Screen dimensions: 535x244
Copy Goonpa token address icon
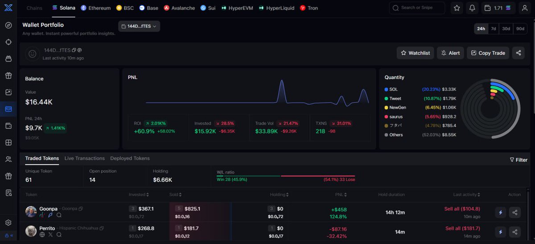(x=81, y=209)
